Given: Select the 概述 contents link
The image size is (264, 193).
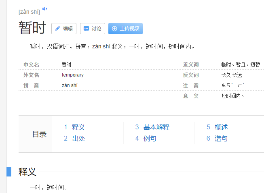Looking at the screenshot, I should click(221, 127).
